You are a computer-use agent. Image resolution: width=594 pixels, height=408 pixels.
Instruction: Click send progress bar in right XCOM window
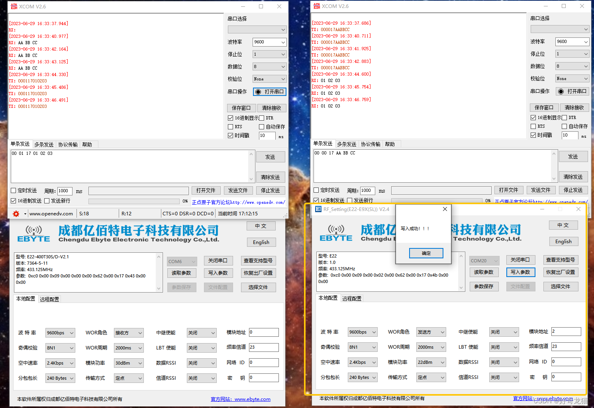(x=437, y=201)
